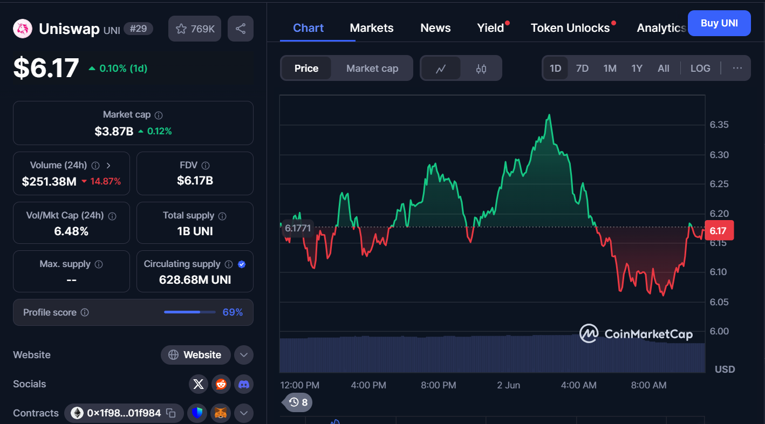Open Circulating supply info icon
Screen dimensions: 765x424
(229, 264)
